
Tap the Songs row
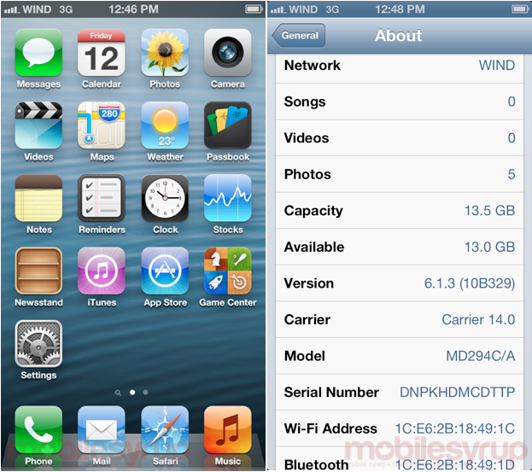pyautogui.click(x=400, y=102)
